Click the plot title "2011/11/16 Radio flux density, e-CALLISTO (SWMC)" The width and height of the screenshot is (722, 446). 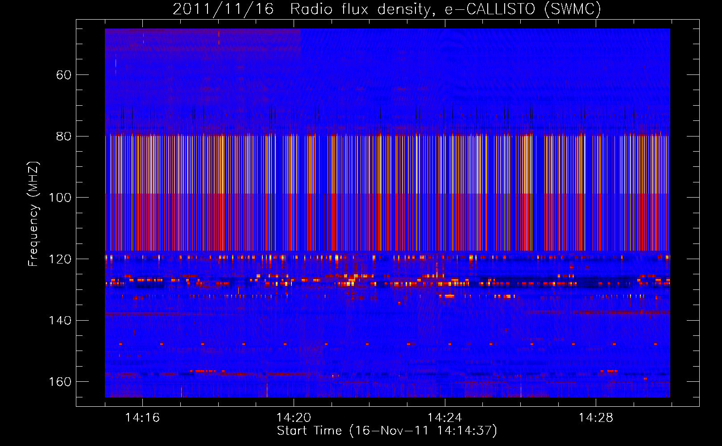pyautogui.click(x=387, y=9)
